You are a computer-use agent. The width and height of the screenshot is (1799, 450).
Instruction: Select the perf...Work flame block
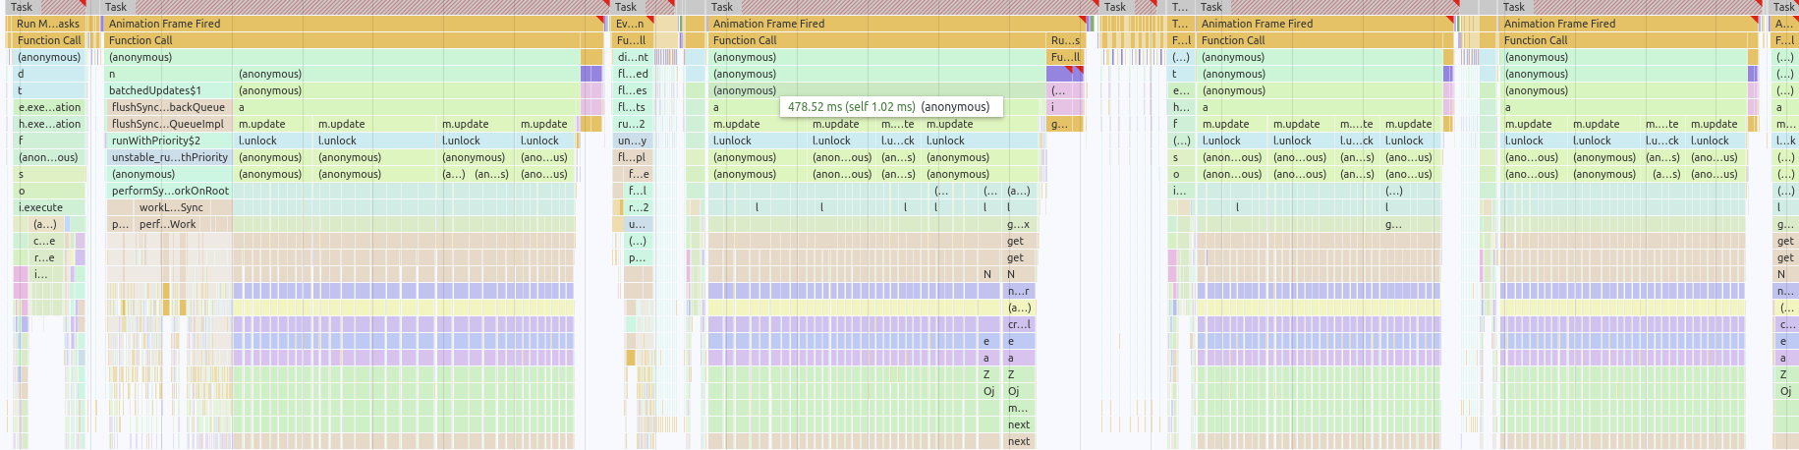(168, 224)
